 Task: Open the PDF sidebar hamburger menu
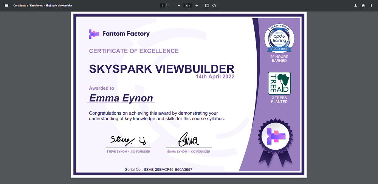click(x=7, y=6)
